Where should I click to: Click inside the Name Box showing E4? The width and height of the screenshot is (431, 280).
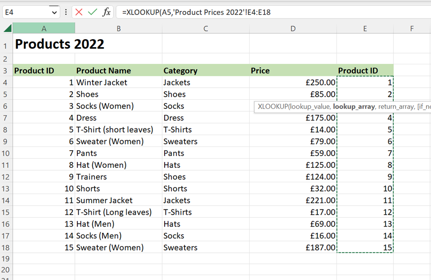point(24,12)
